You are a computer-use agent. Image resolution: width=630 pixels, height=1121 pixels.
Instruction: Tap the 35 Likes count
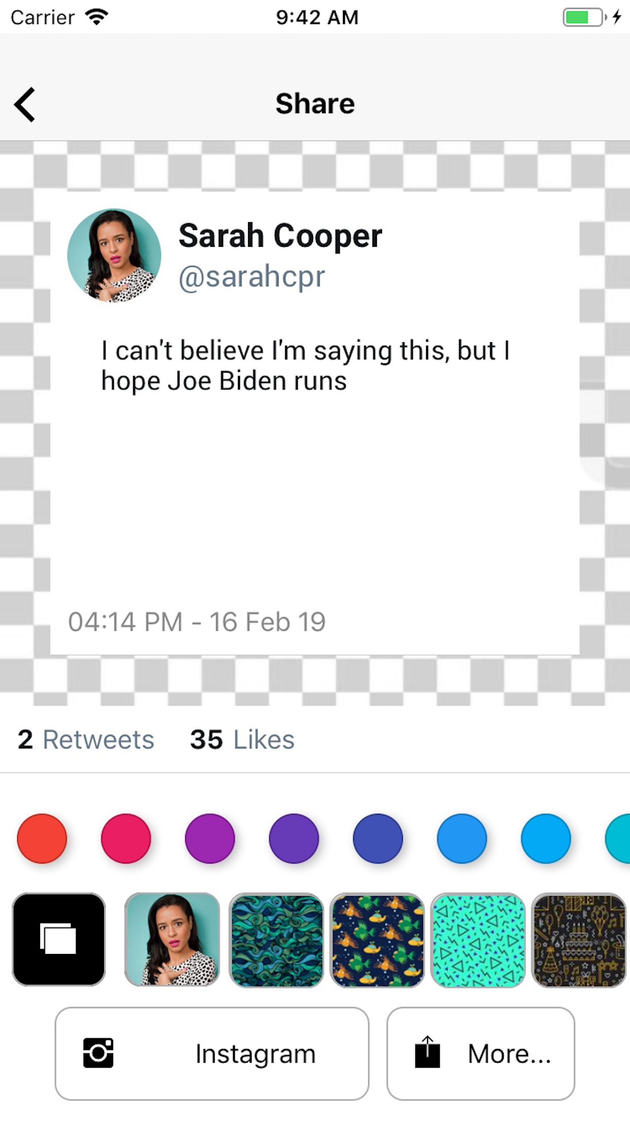(242, 740)
